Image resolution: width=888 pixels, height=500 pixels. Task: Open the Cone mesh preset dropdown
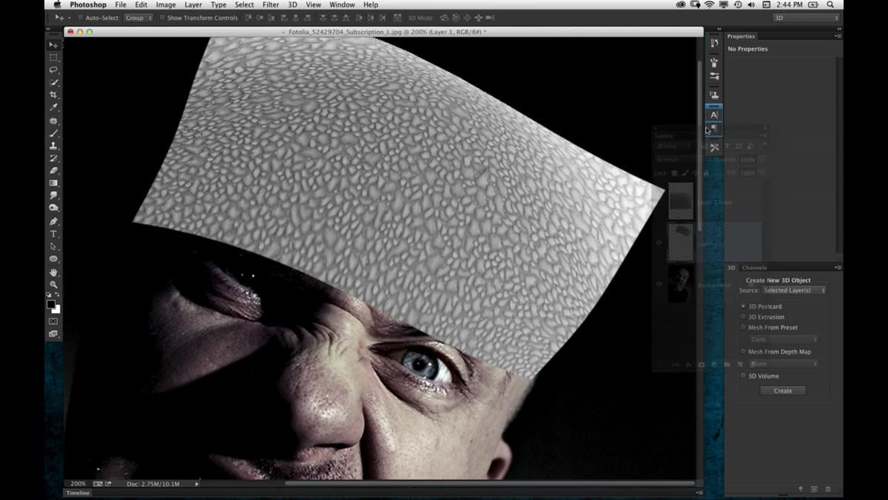point(783,339)
